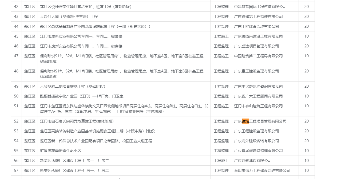Select the 江门市凌新实业有限公司 project in row 46
This screenshot has width=337, height=179.
point(81,46)
